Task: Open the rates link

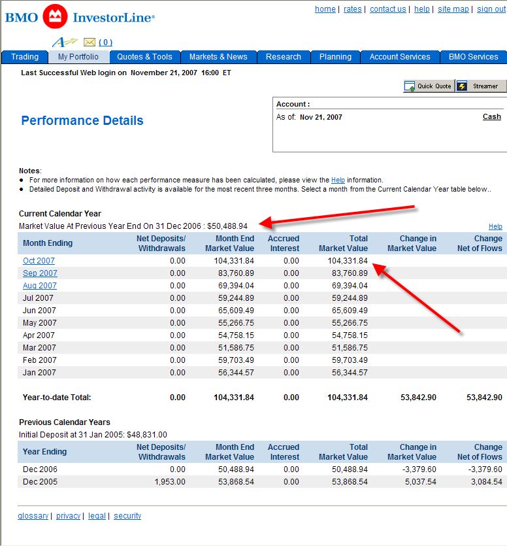Action: coord(353,9)
